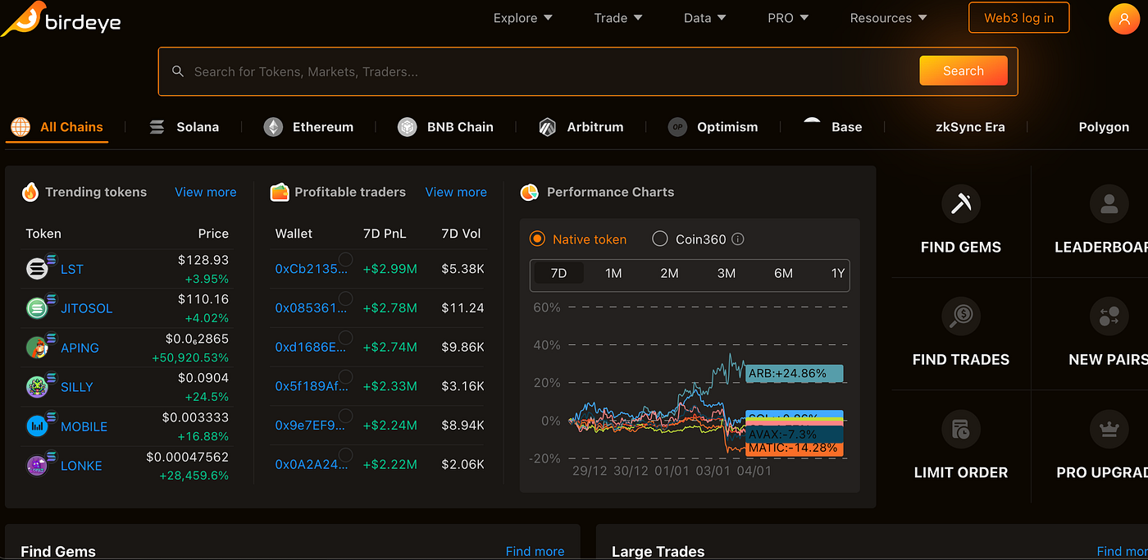Open View more for Trending tokens
Screen dimensions: 1148x560
(x=206, y=192)
